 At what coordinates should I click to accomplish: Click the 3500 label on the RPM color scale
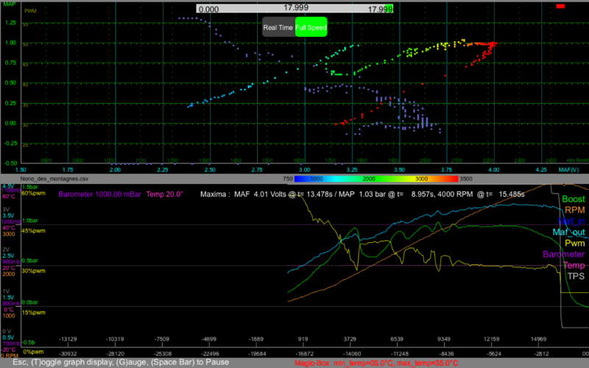point(466,179)
